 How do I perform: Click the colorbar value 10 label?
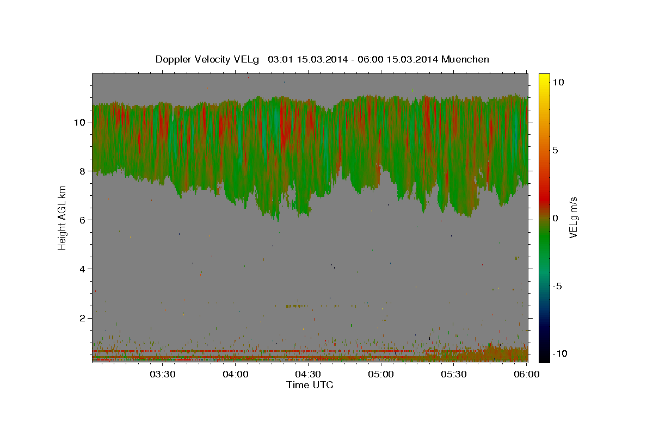pos(558,82)
